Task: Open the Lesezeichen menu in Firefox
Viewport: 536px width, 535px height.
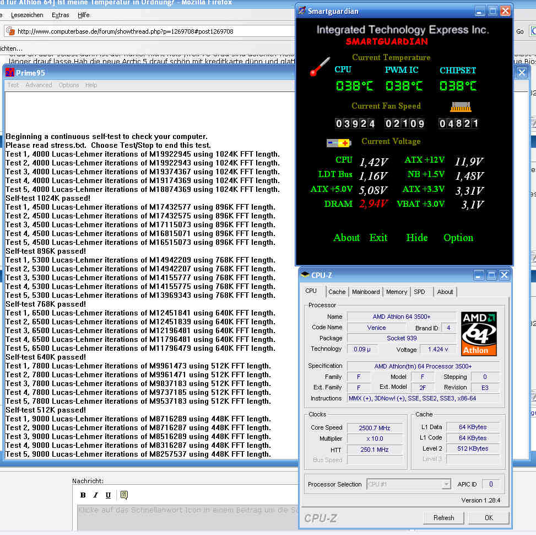Action: point(27,15)
